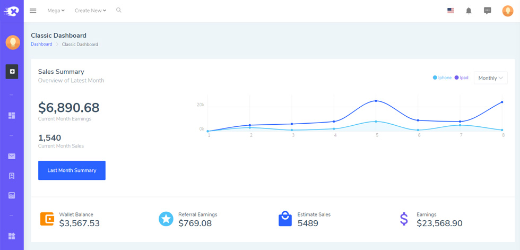Expand the Monthly dropdown
Image resolution: width=520 pixels, height=250 pixels.
(490, 78)
